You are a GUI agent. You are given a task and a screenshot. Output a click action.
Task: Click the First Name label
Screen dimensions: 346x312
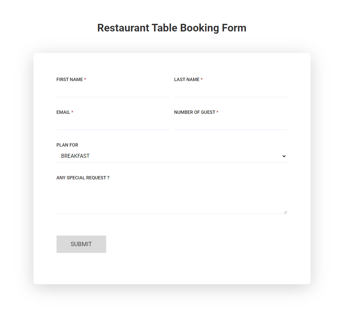[x=69, y=79]
